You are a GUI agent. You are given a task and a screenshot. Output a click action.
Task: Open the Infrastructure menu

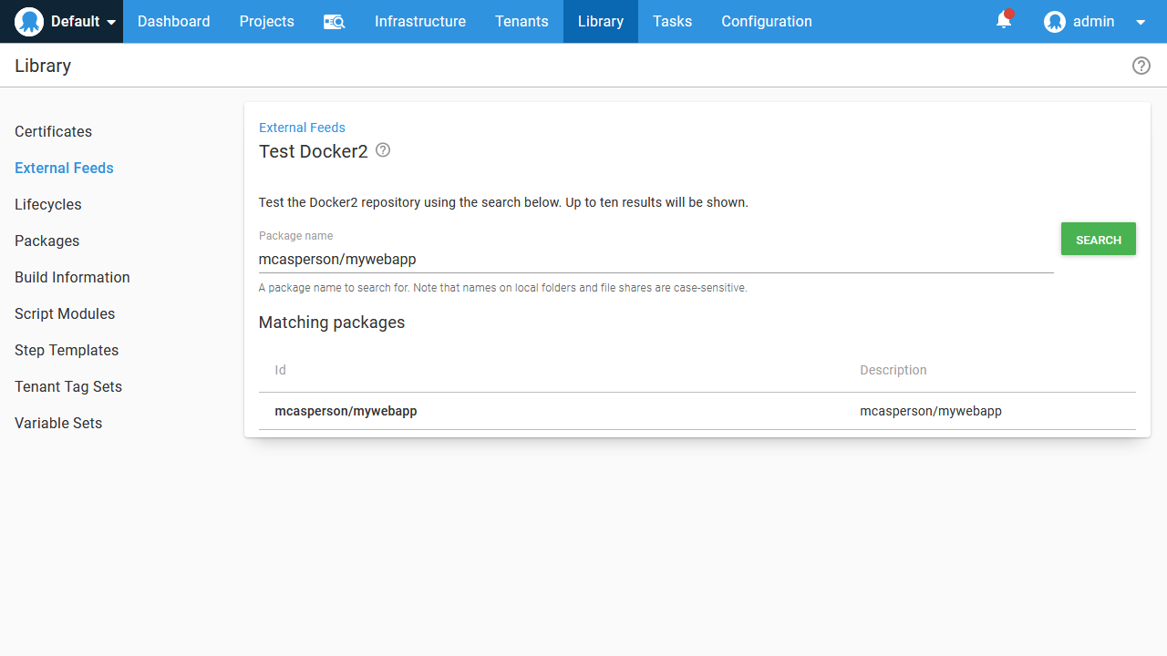(x=419, y=22)
